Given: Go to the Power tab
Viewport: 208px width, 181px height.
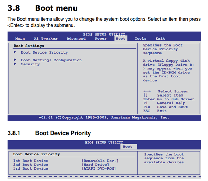Looking at the screenshot, I should (101, 39).
